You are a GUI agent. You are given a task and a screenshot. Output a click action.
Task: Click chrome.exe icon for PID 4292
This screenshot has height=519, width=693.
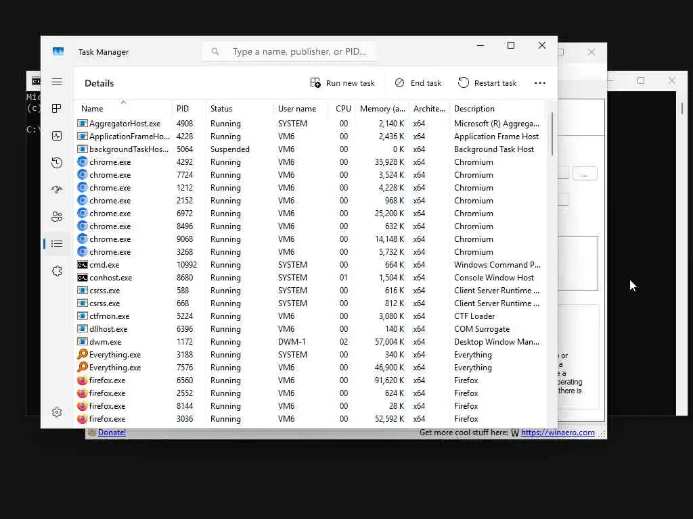(x=82, y=162)
